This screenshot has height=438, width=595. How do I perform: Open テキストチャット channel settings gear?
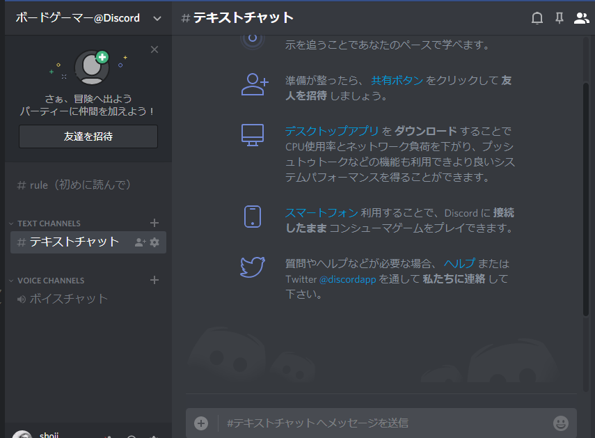(154, 242)
